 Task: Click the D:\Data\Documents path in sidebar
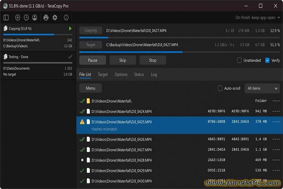click(17, 69)
